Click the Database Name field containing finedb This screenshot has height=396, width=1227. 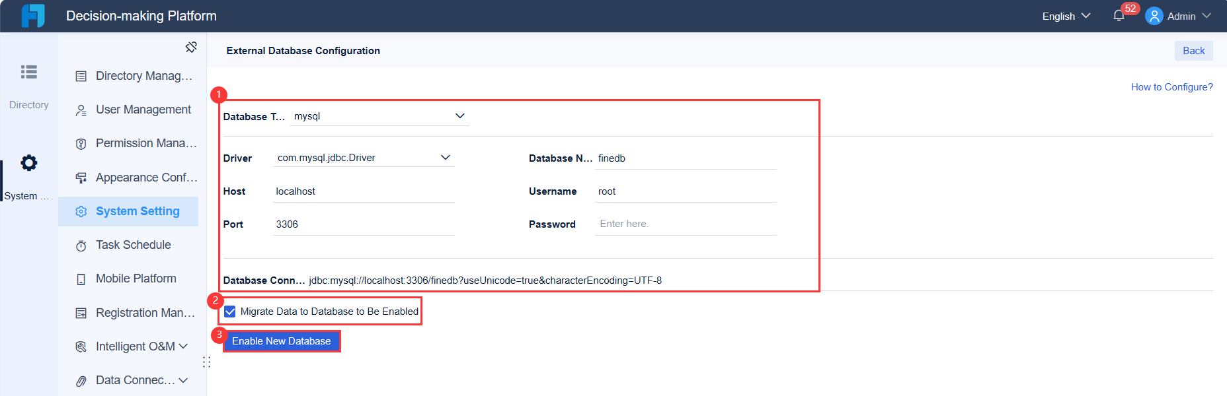click(x=686, y=158)
